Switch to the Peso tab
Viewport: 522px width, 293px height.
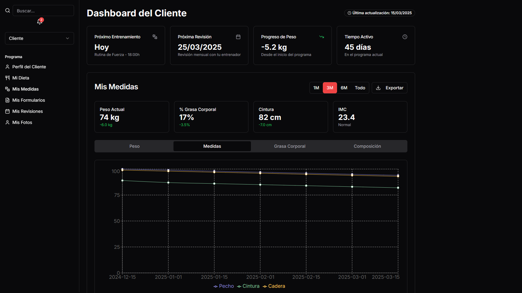tap(134, 146)
